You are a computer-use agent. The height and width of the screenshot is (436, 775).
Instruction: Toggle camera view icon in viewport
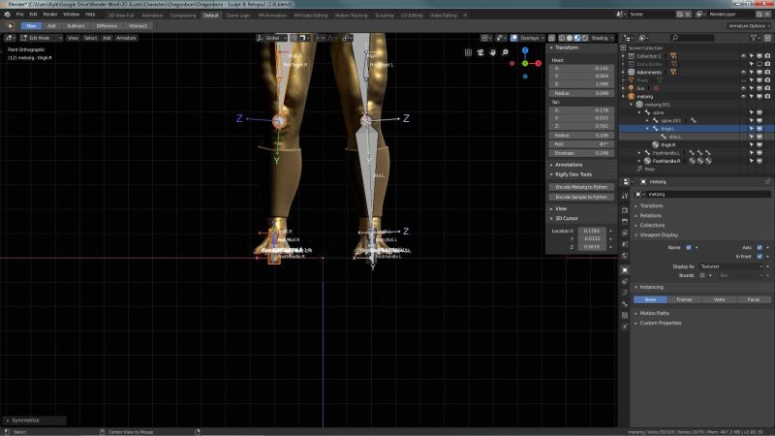pos(480,52)
